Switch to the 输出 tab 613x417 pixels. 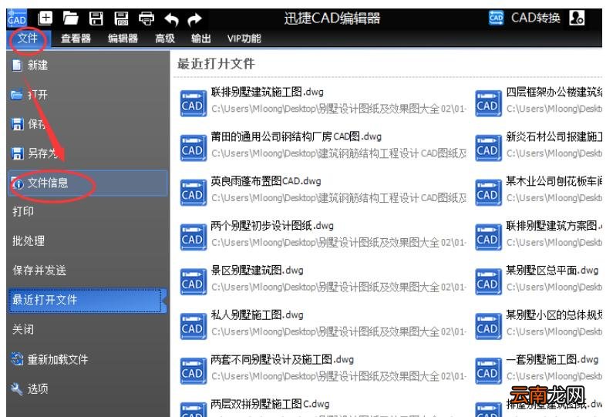201,39
